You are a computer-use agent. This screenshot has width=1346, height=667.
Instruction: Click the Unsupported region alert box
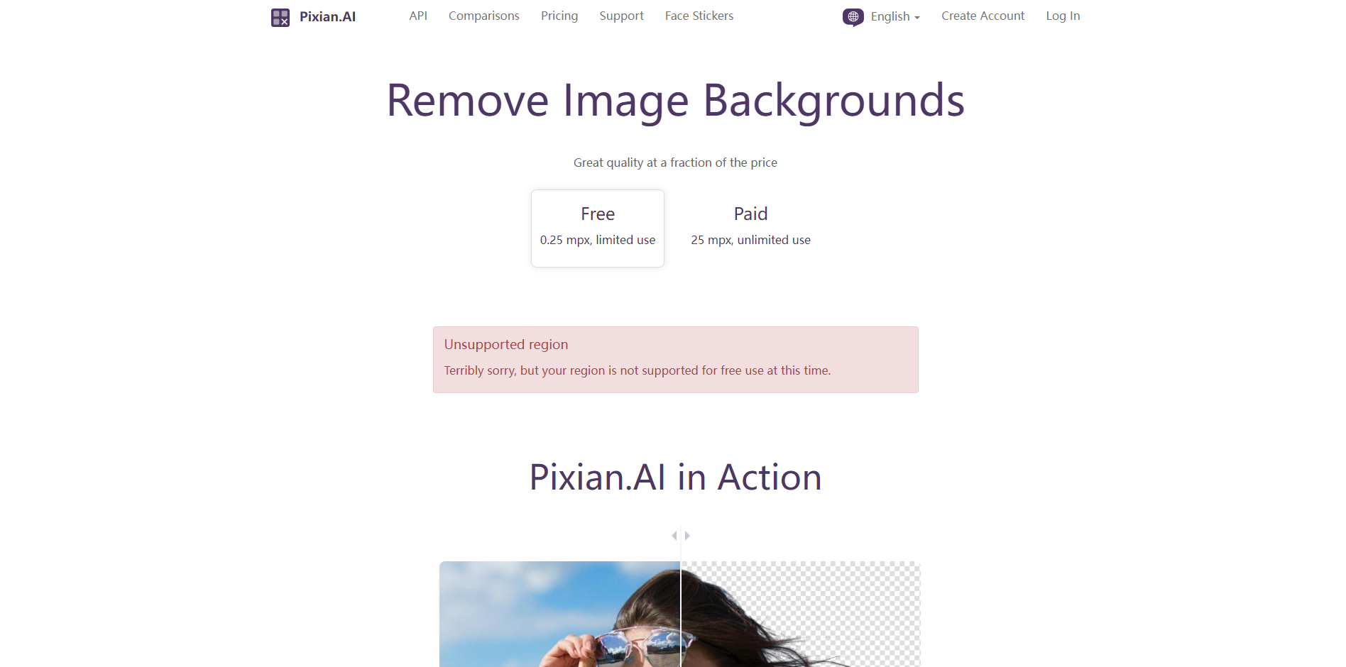(676, 360)
